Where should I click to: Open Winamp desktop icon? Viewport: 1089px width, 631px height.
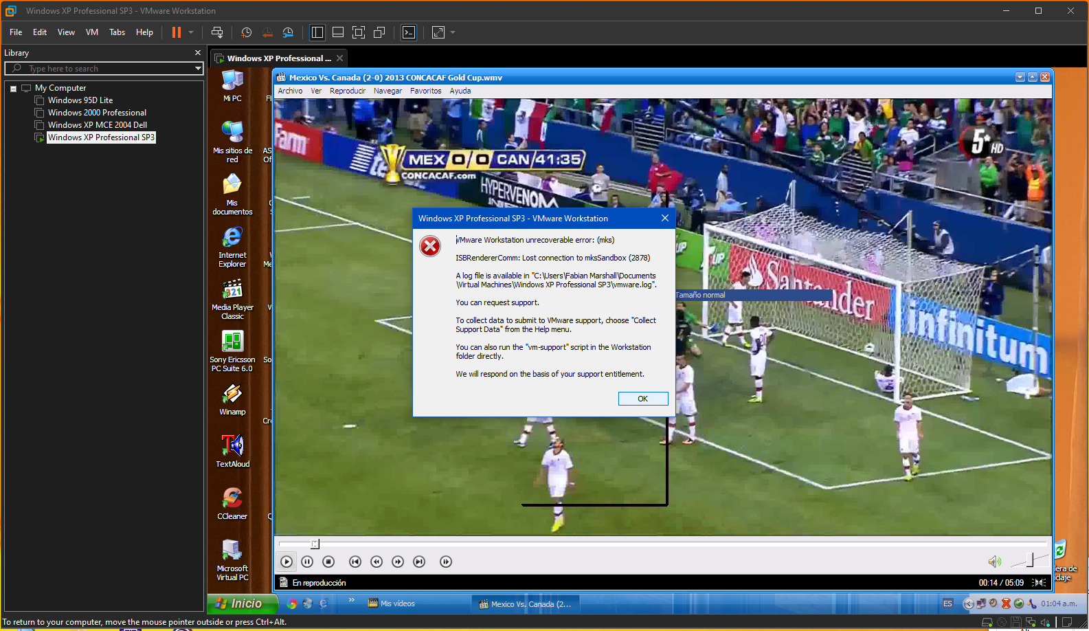[232, 400]
